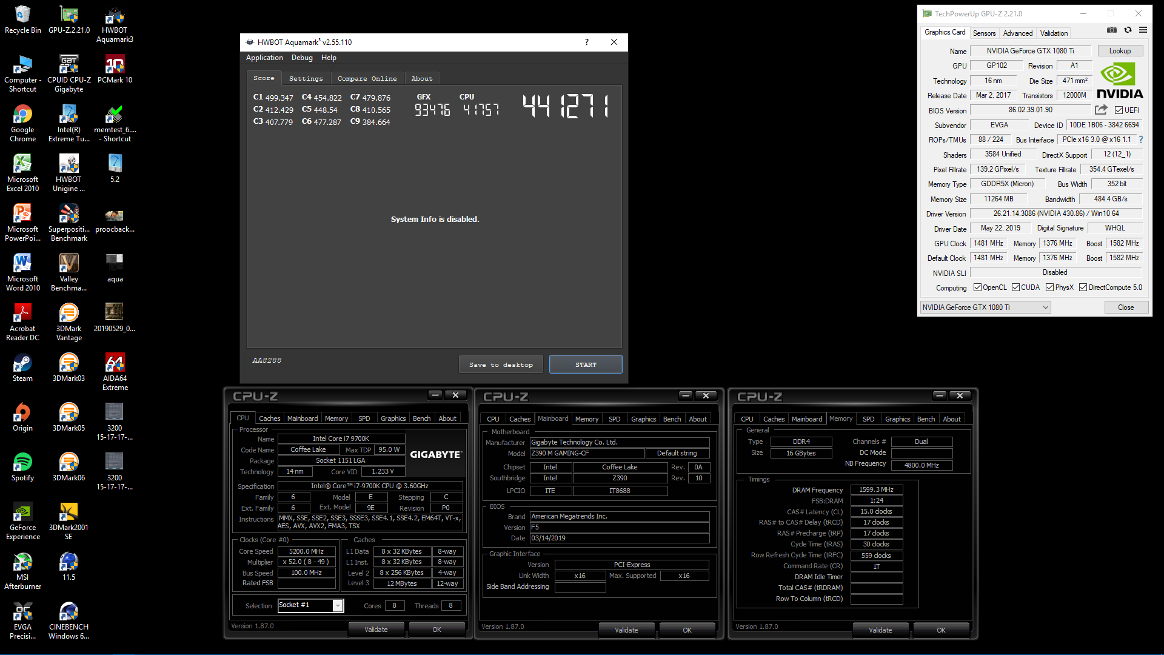The image size is (1164, 655).
Task: Open memtest shortcut on desktop
Action: pyautogui.click(x=115, y=124)
